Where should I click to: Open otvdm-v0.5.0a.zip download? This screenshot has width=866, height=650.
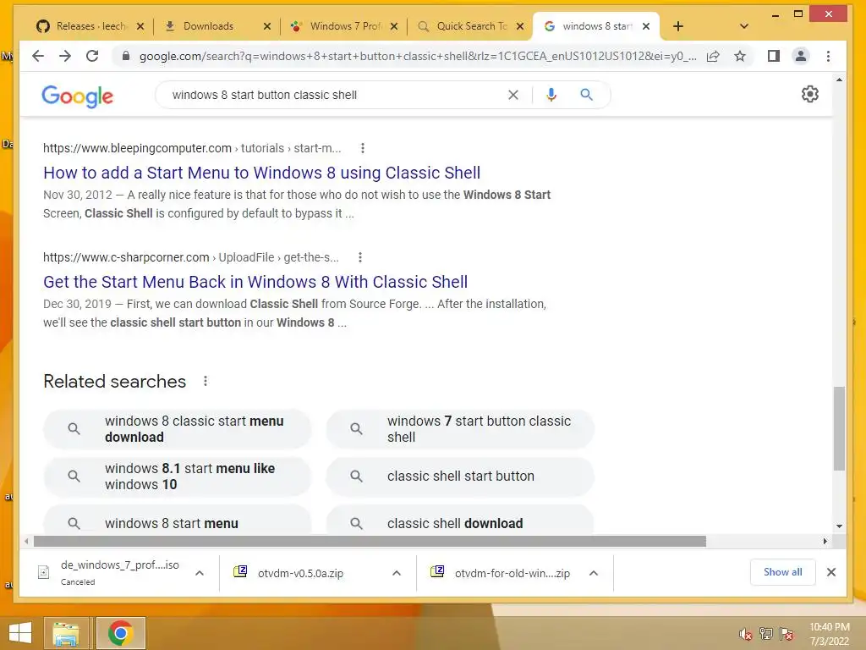[300, 573]
